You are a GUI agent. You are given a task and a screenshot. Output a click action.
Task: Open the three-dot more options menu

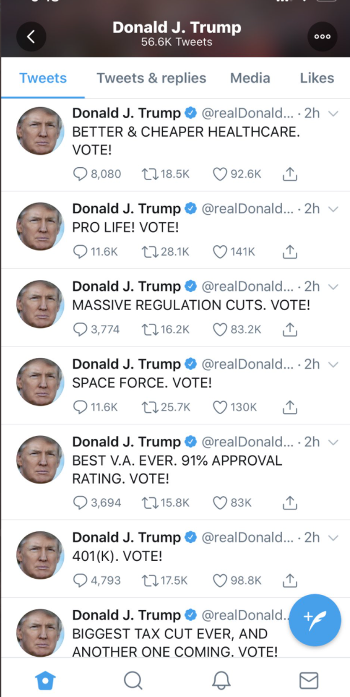322,36
